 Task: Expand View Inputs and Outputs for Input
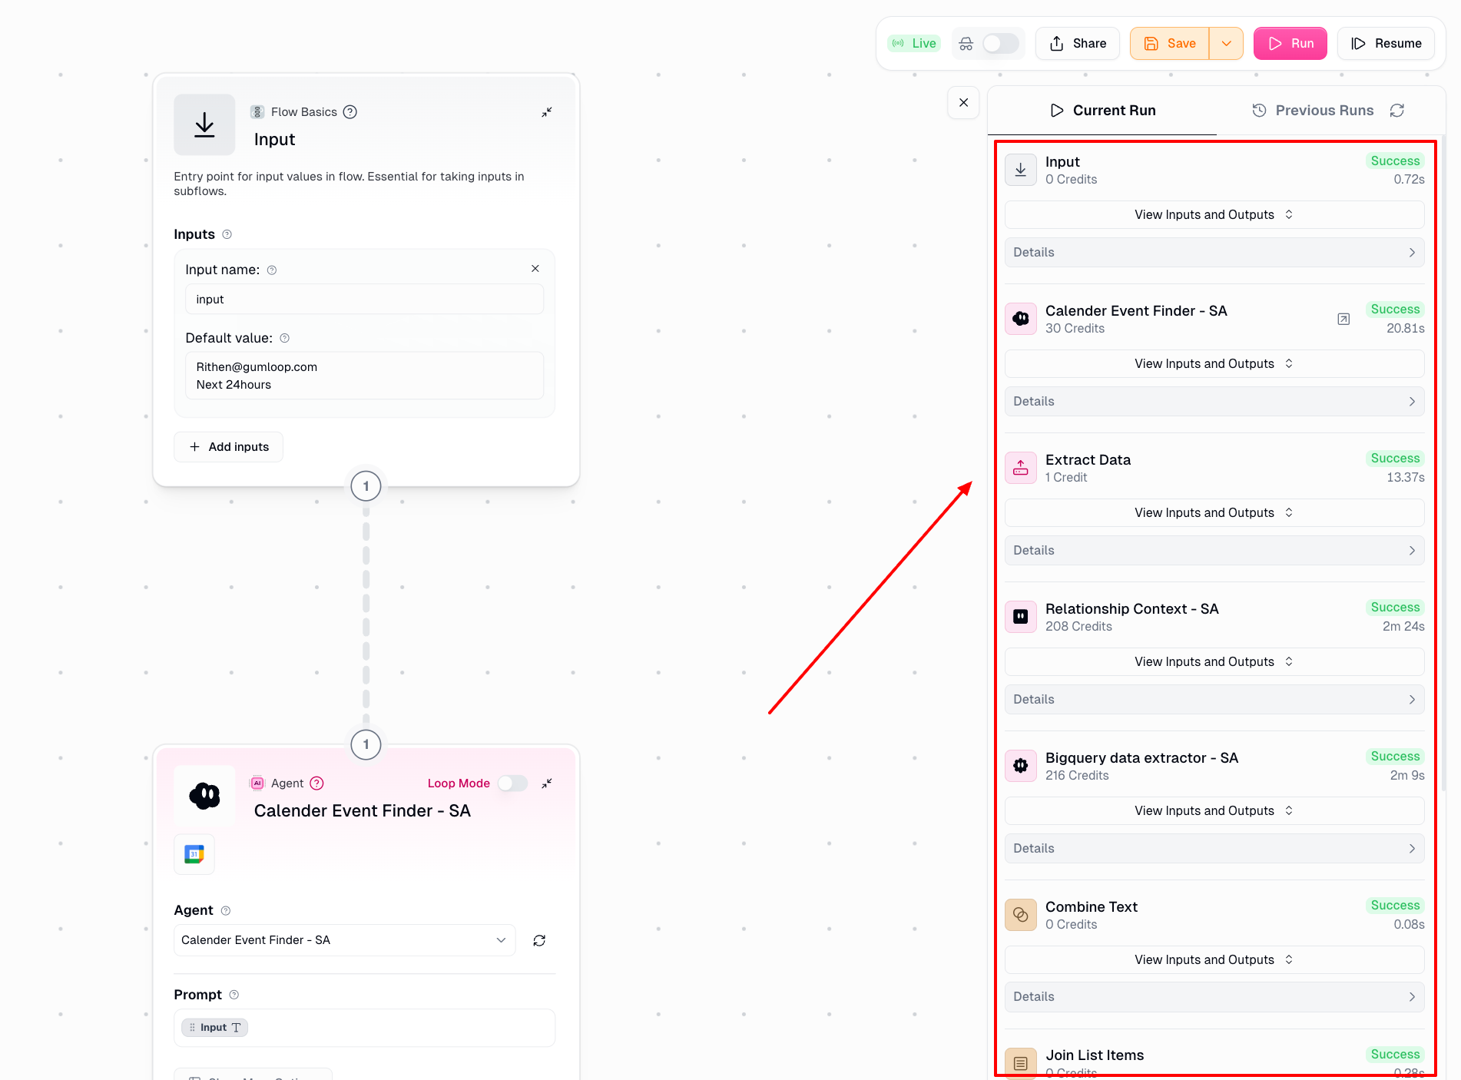[x=1214, y=215]
